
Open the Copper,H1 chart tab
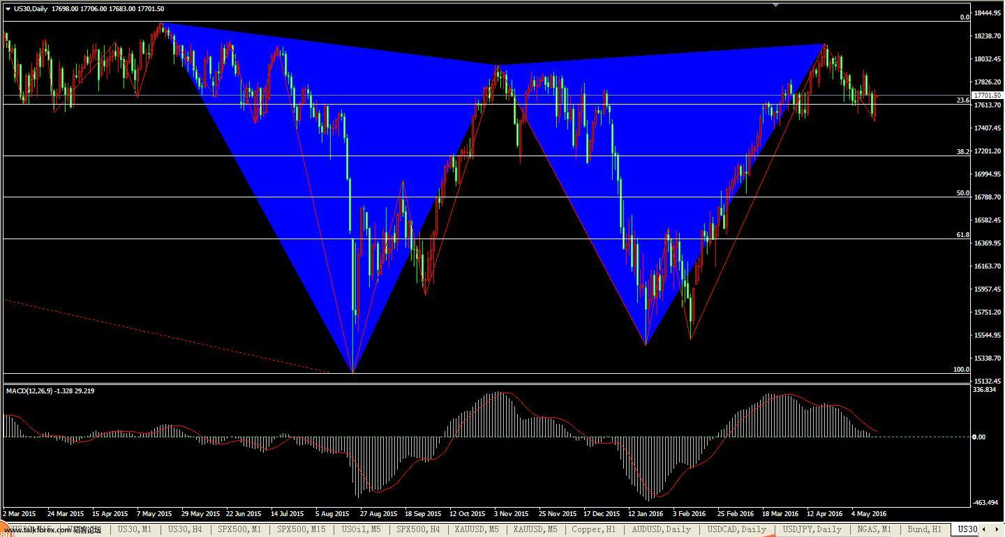593,529
